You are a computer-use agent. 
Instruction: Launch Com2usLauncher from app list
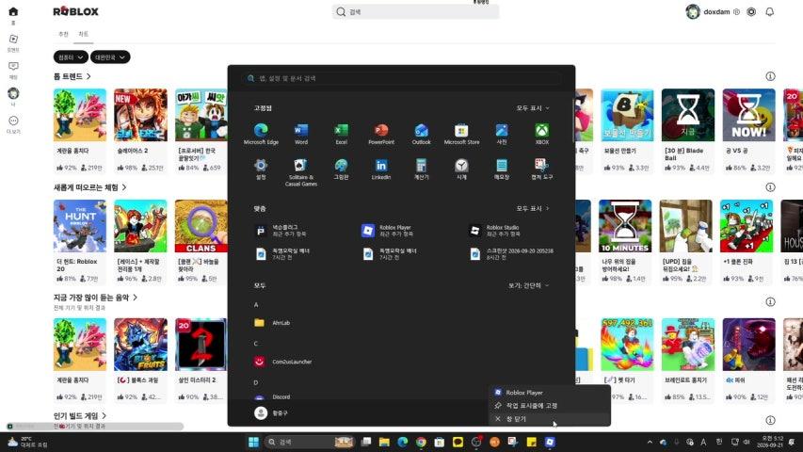(x=282, y=362)
